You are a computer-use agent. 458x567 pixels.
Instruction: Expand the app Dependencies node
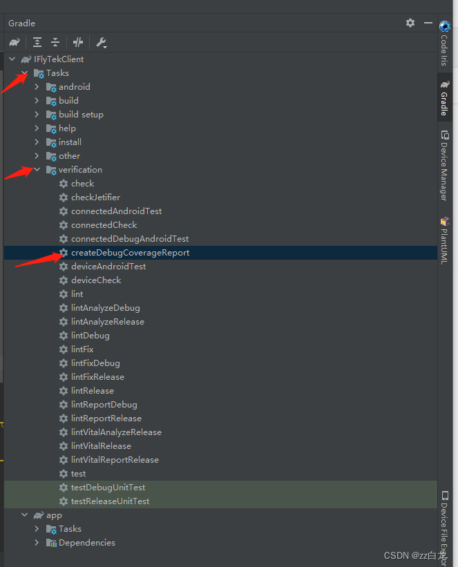pyautogui.click(x=37, y=542)
